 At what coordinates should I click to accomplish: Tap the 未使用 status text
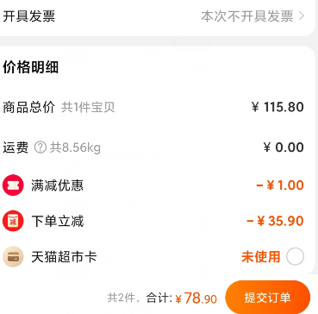[260, 256]
